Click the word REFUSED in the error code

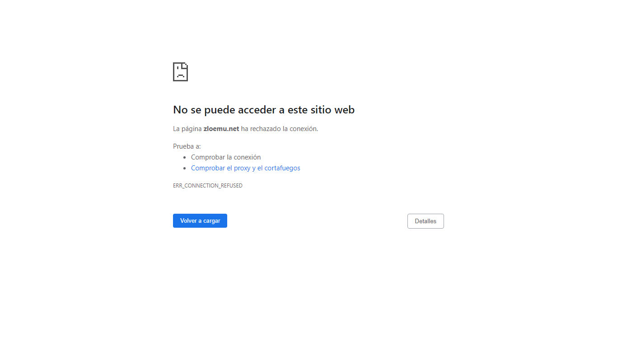[x=231, y=186]
